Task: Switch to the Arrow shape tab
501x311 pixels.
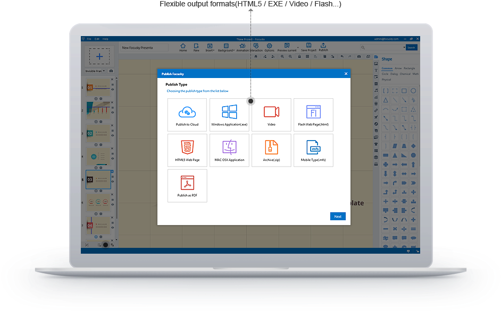Action: [x=398, y=68]
